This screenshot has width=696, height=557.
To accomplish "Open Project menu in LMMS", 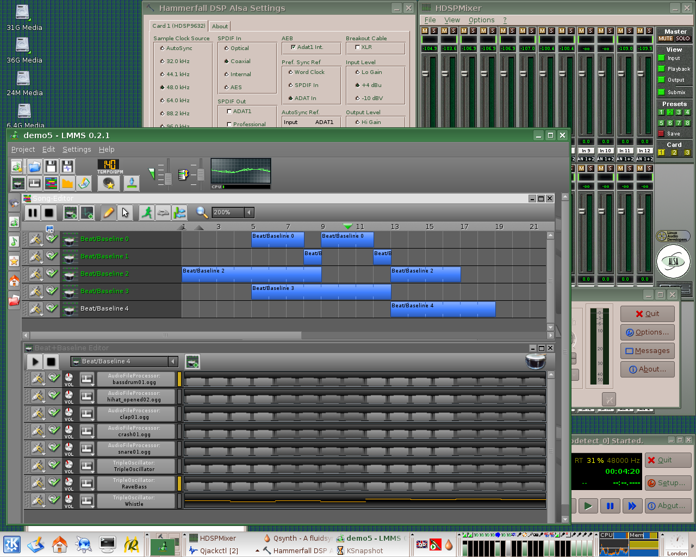I will pos(23,150).
